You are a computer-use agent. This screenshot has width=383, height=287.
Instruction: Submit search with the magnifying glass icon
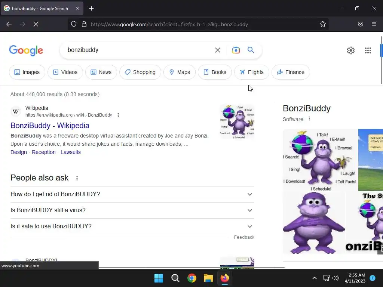[251, 50]
